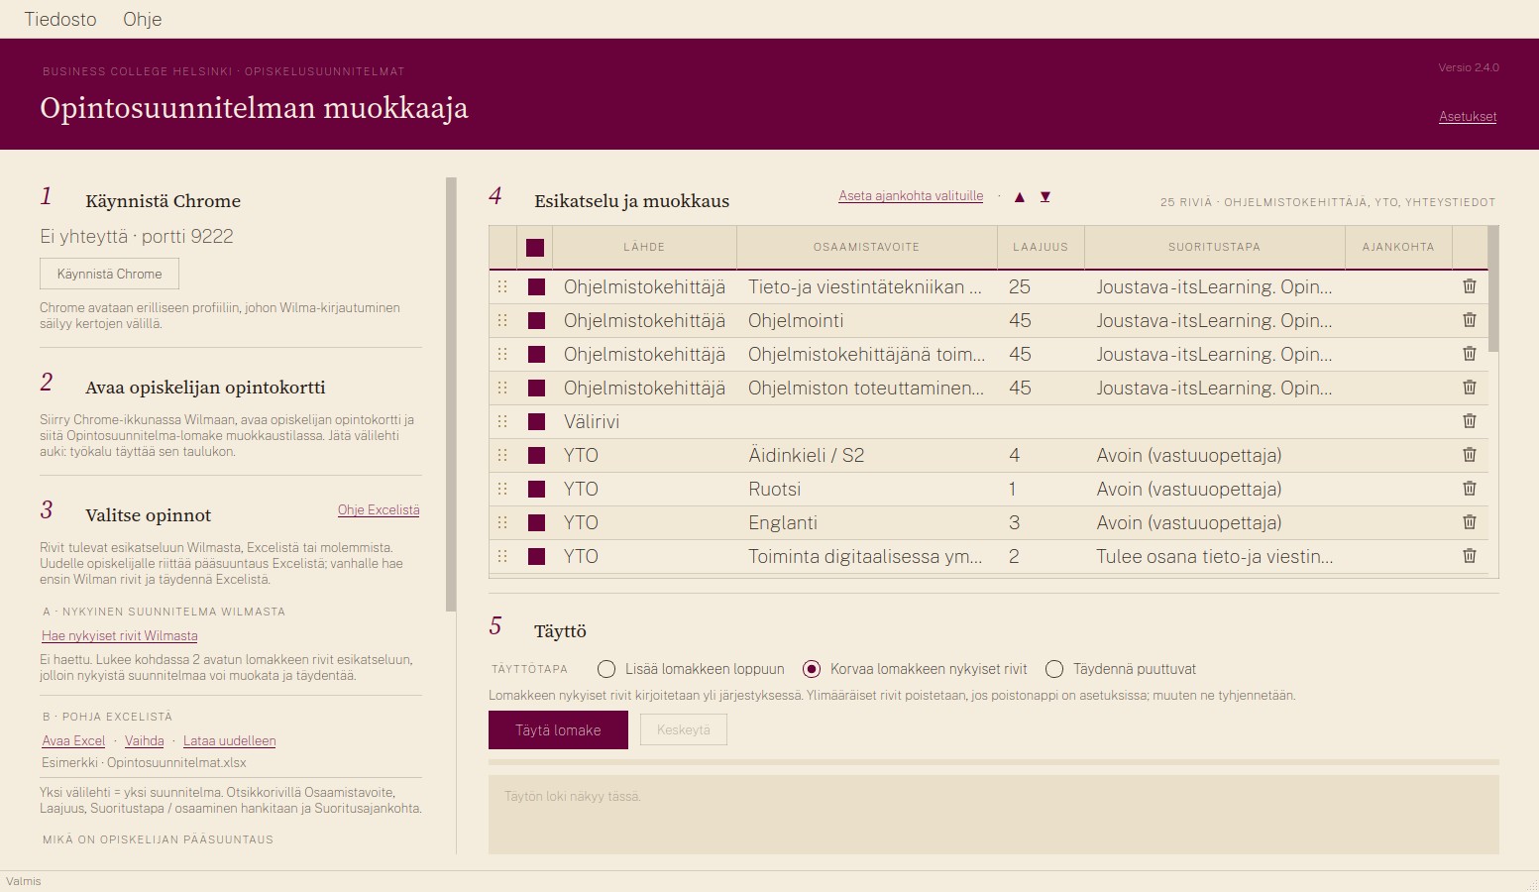Open the Tiedosto menu
Screen dimensions: 1539x892
[x=60, y=19]
